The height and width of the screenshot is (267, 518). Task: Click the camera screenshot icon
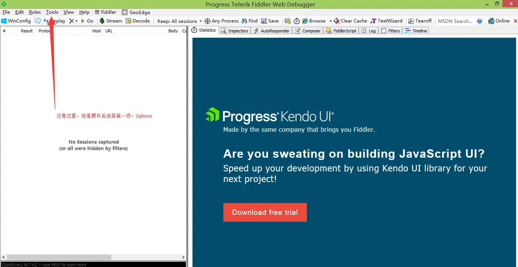coord(288,21)
